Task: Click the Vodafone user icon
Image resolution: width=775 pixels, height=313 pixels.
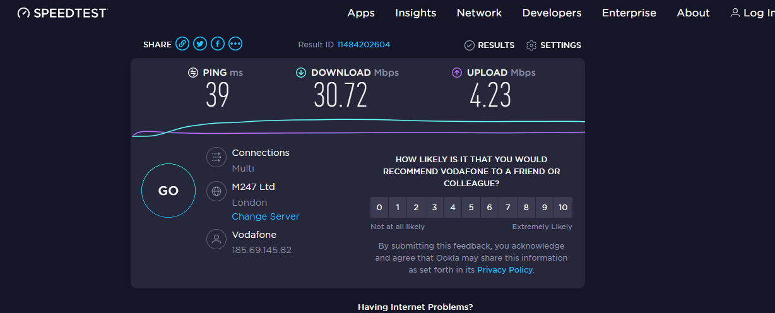Action: 216,239
